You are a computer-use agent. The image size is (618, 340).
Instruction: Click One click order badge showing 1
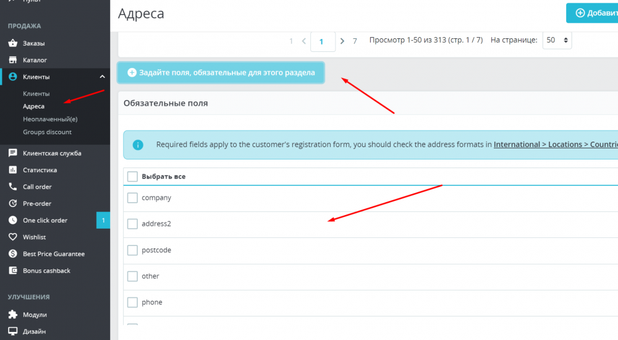[x=103, y=220]
